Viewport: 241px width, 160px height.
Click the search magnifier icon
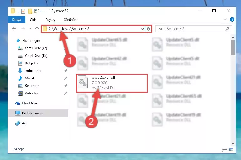227,29
